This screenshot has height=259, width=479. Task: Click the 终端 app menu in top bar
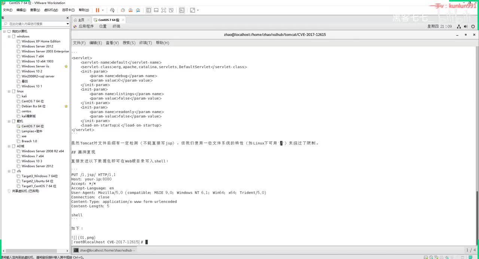point(116,26)
